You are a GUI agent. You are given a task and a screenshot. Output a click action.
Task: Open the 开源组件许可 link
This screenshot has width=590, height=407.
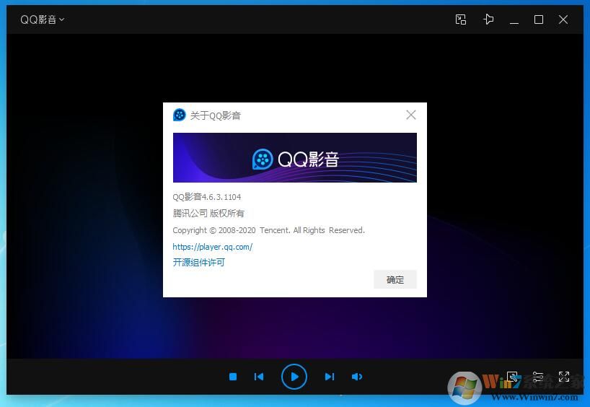[x=198, y=263]
